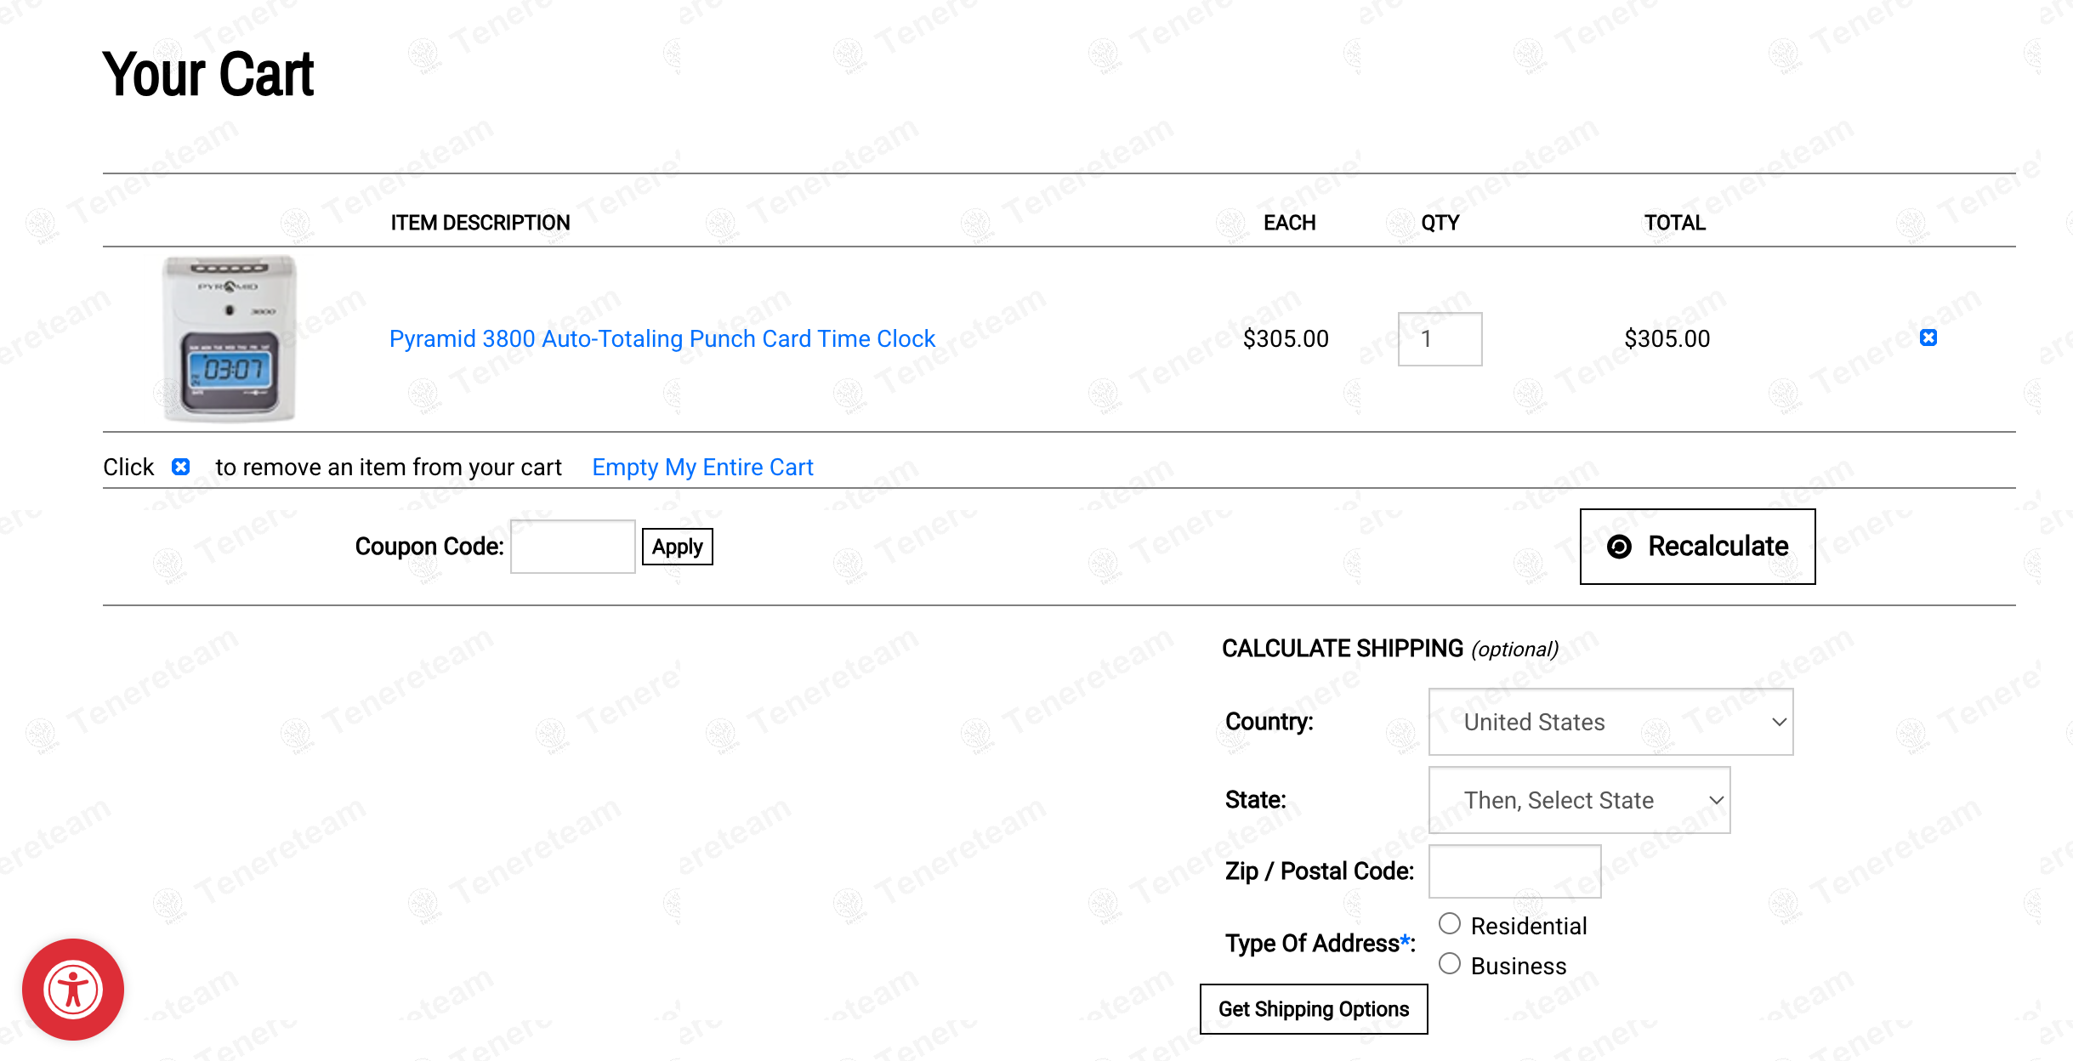Click the EACH column header
This screenshot has height=1061, width=2073.
1289,223
